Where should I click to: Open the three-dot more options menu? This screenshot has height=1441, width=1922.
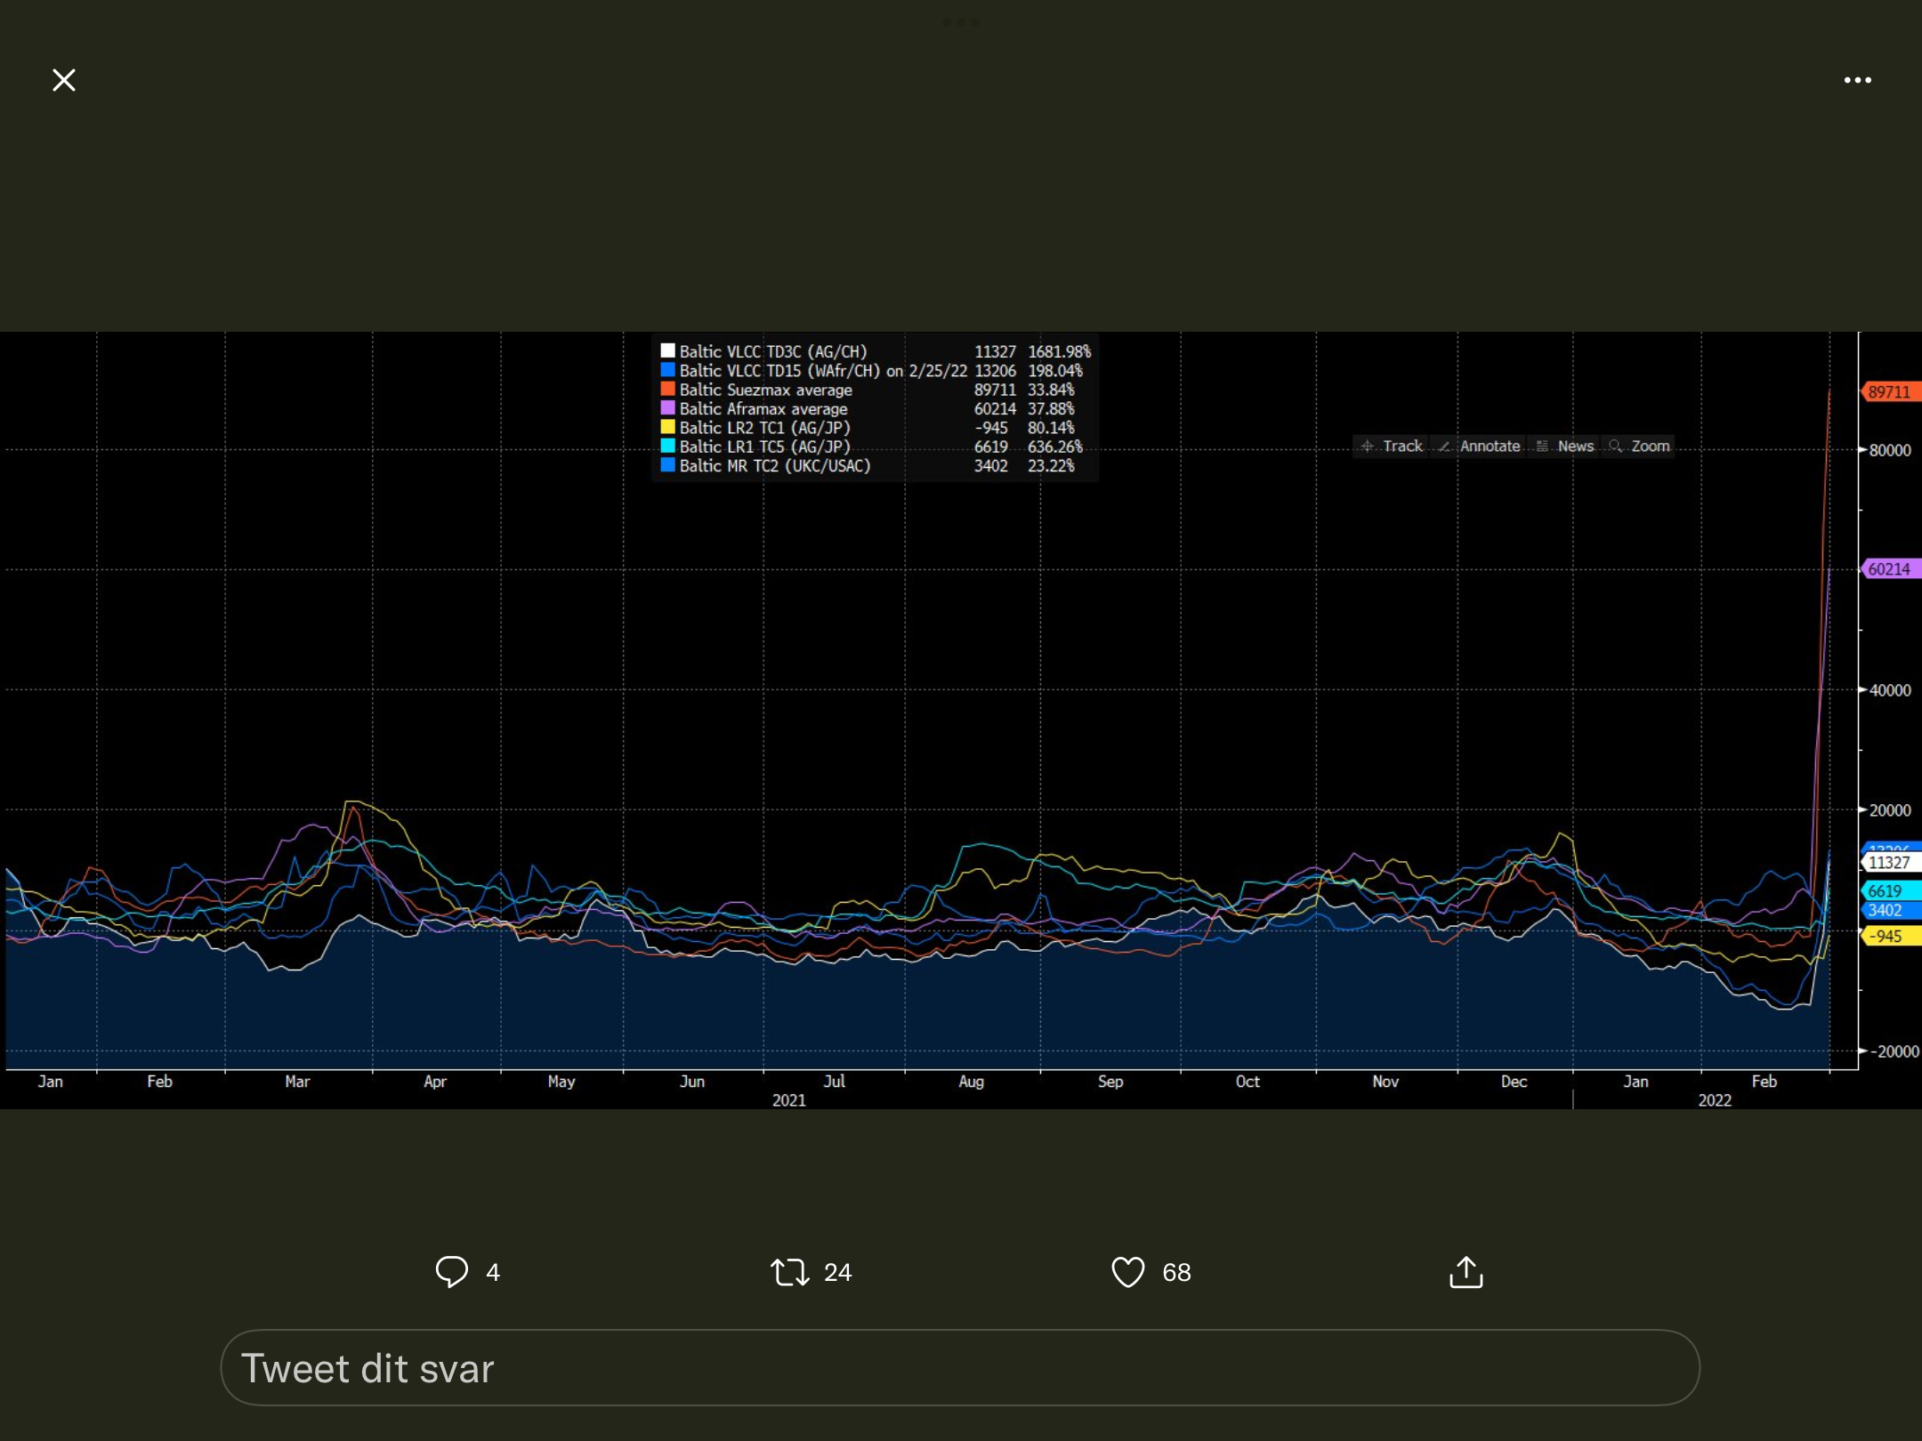click(1857, 80)
